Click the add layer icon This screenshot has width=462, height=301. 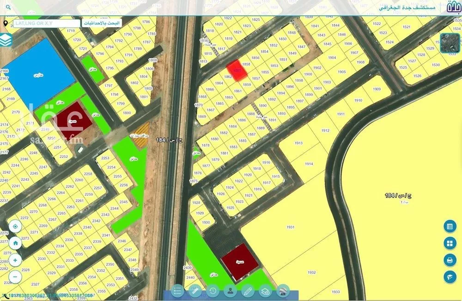pos(265,291)
